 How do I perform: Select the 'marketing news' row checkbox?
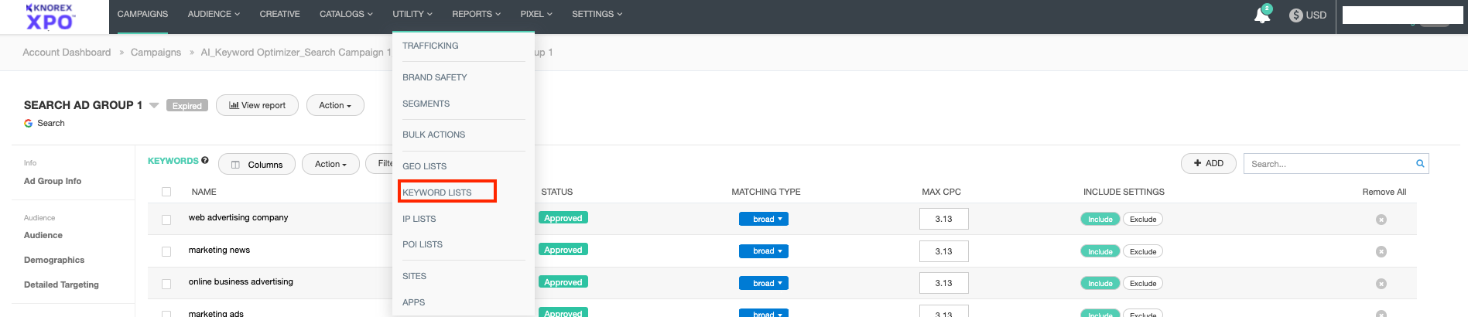click(166, 251)
